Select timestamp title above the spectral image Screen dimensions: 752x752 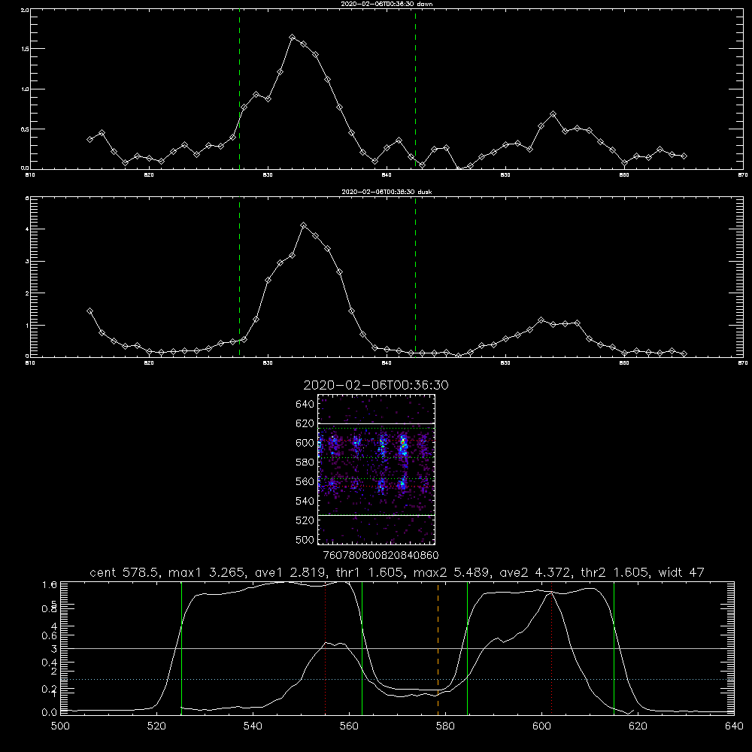coord(376,385)
